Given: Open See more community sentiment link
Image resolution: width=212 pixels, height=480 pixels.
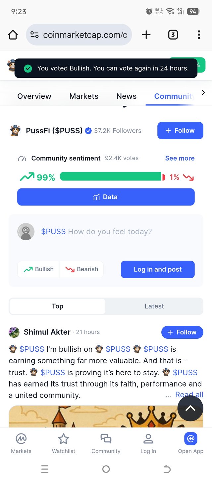Looking at the screenshot, I should coord(180,158).
